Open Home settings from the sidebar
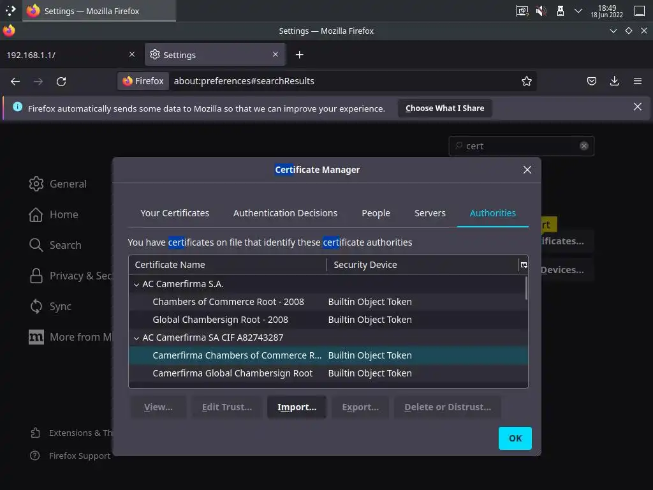 pos(54,214)
